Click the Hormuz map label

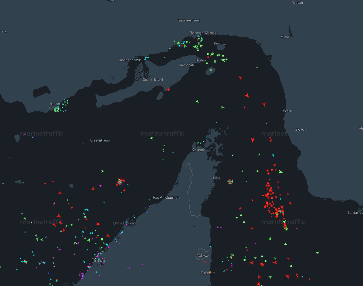pyautogui.click(x=220, y=43)
